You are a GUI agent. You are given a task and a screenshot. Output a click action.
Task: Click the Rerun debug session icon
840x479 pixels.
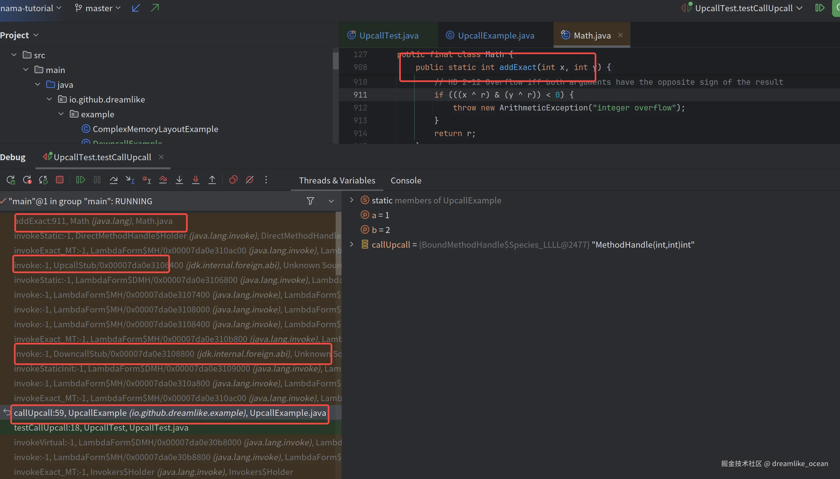click(x=11, y=180)
